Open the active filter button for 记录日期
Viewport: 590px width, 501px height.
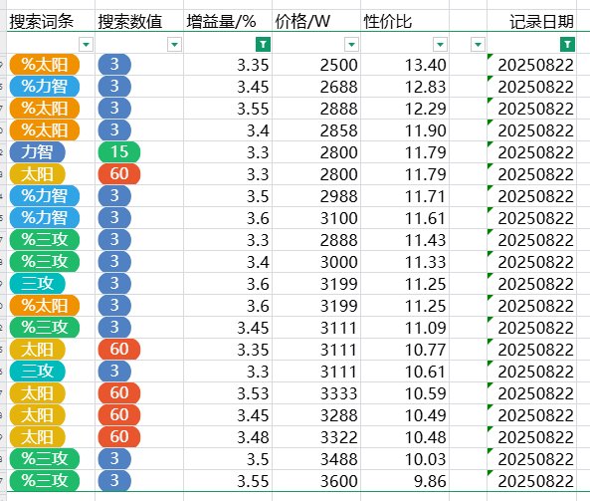[x=567, y=45]
